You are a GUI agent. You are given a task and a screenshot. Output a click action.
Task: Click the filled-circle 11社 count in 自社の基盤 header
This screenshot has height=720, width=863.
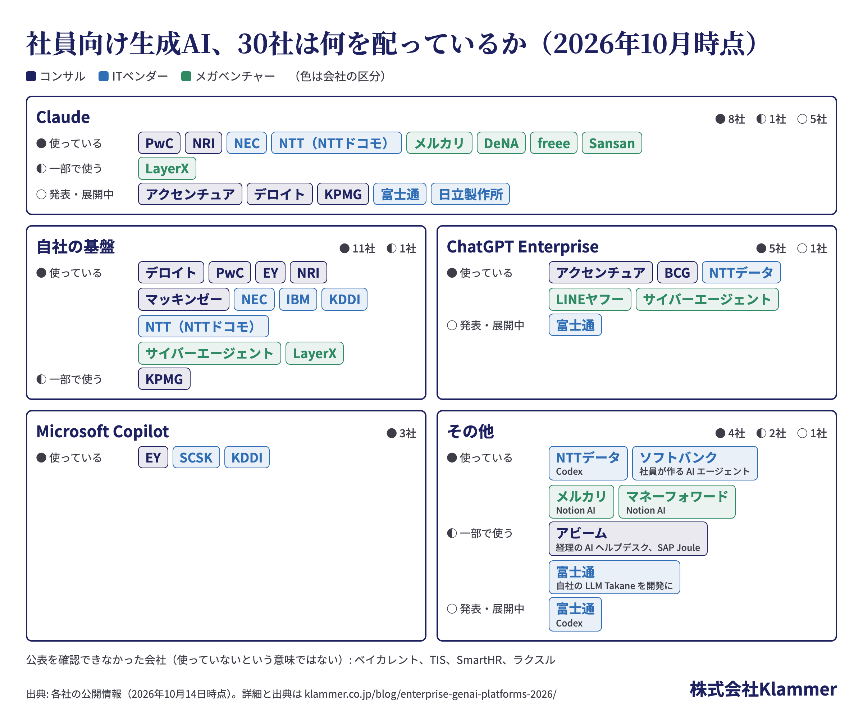point(357,249)
